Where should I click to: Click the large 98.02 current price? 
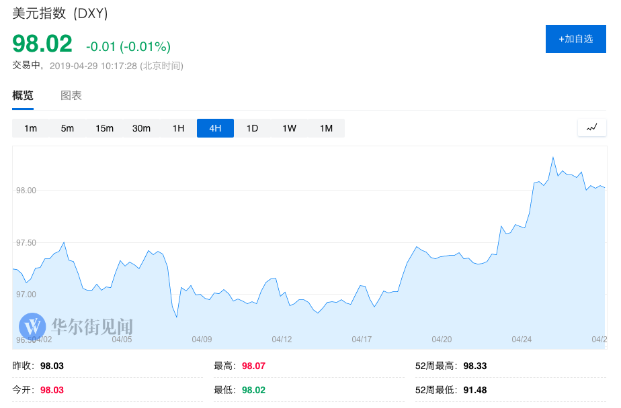point(42,44)
